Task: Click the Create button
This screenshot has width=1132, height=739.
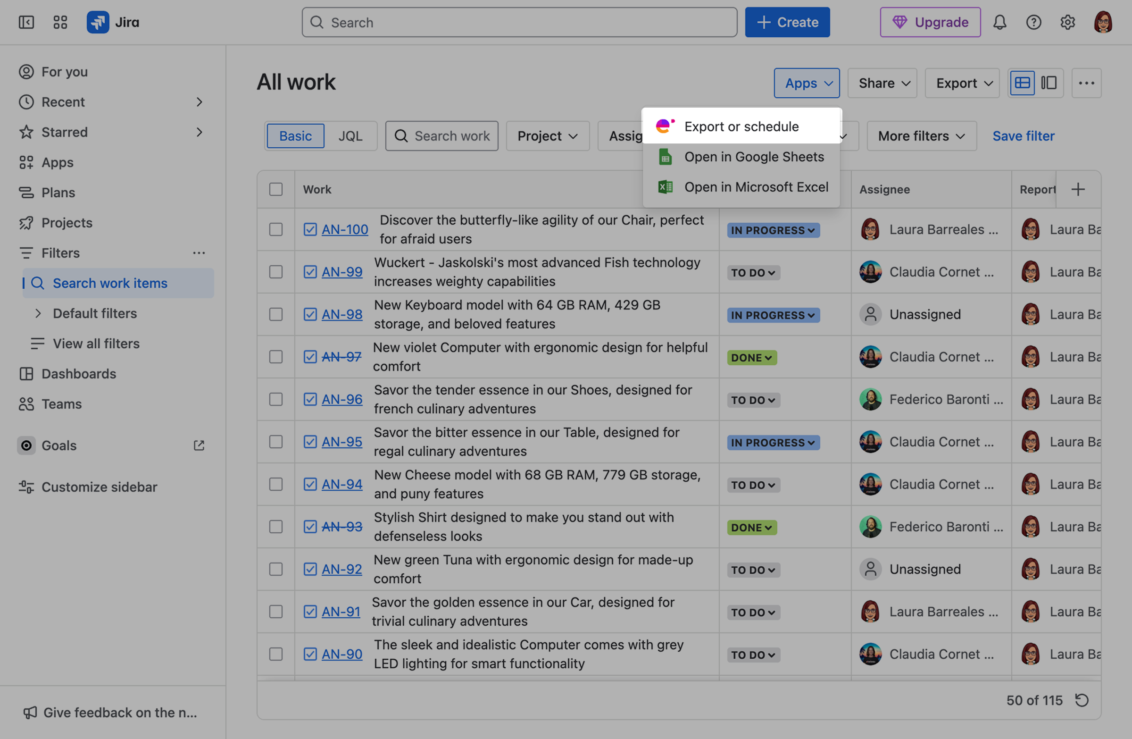Action: 787,22
